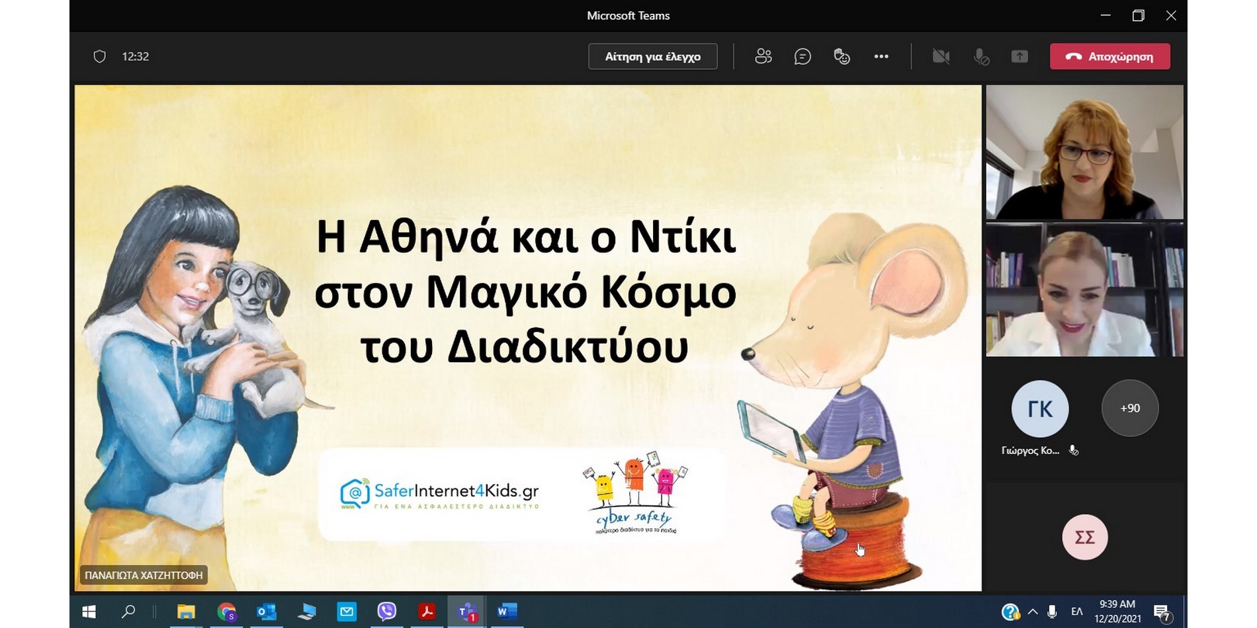Show hidden system tray icons chevron
Image resolution: width=1257 pixels, height=628 pixels.
[1032, 611]
